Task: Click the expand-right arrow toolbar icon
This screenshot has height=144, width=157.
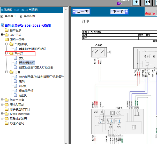Action: pyautogui.click(x=136, y=2)
